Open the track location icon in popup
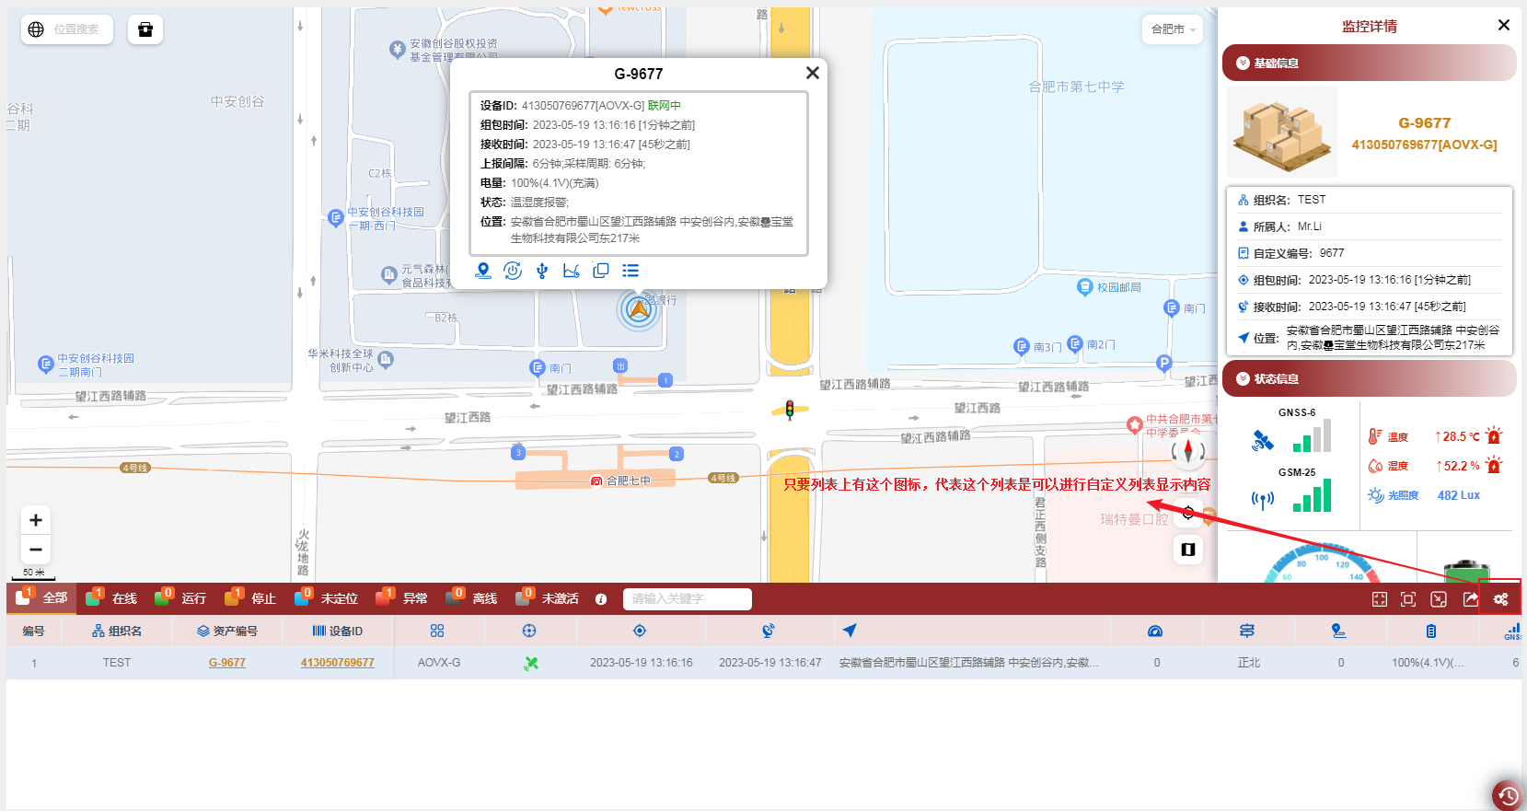 (483, 271)
